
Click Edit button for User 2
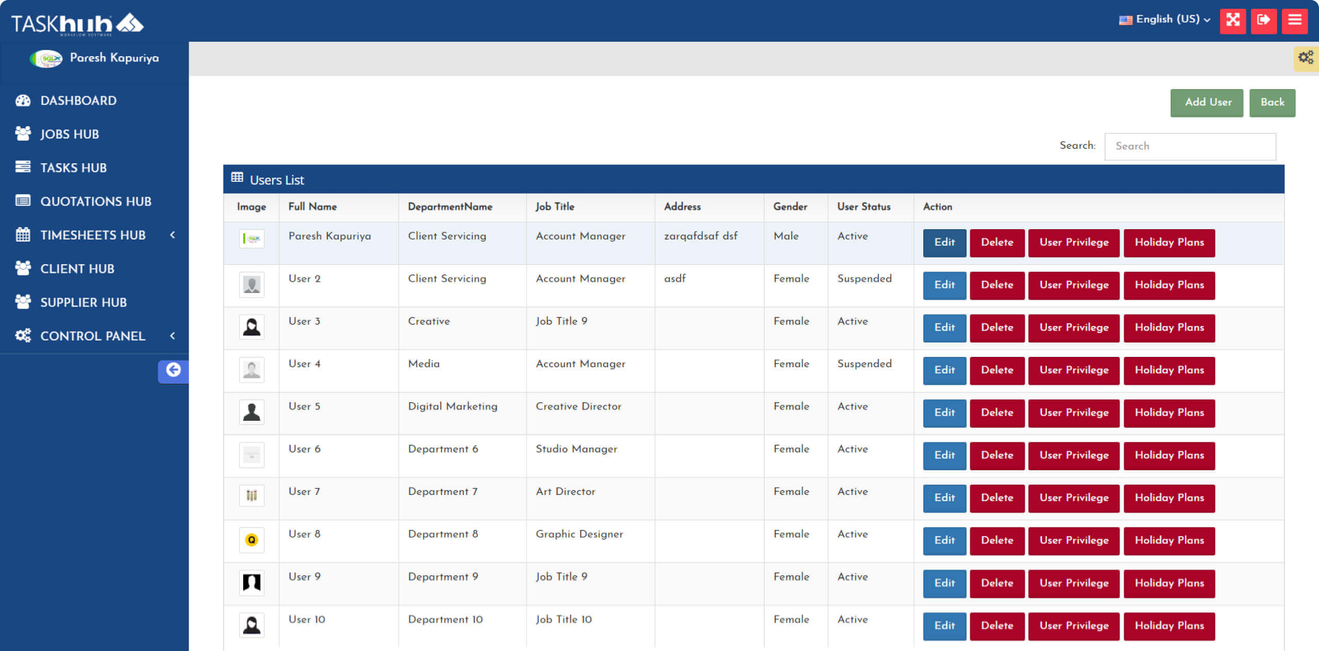(944, 285)
